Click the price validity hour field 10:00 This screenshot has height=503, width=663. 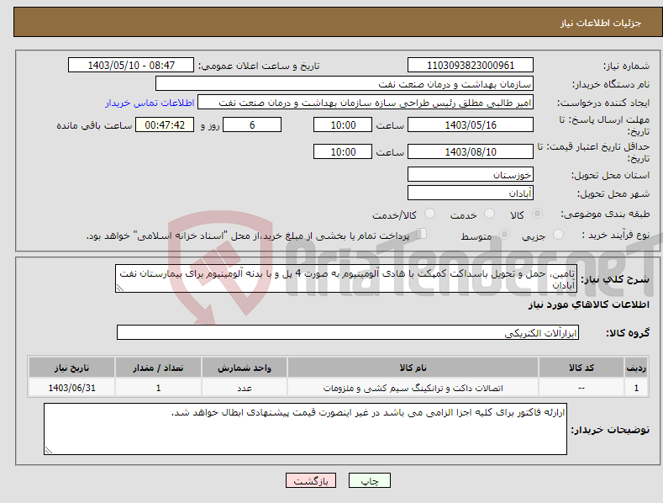click(343, 151)
